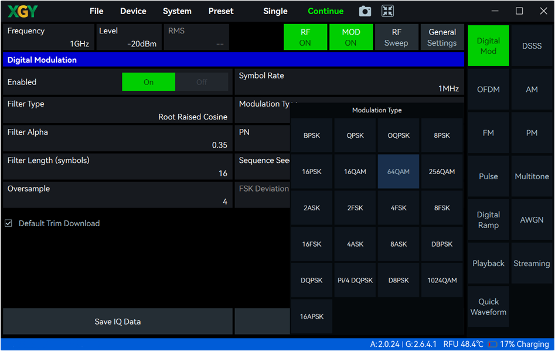
Task: Edit the Frequency field
Action: point(49,37)
